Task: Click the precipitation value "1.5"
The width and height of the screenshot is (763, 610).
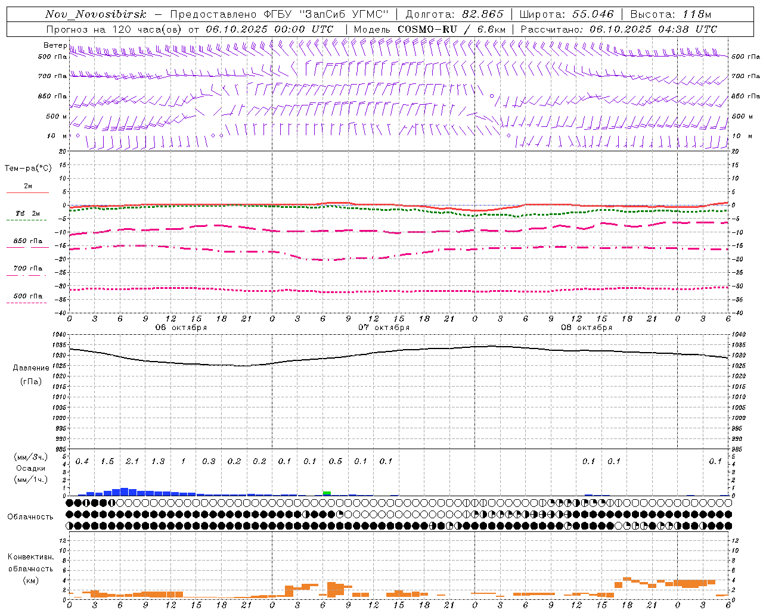Action: pyautogui.click(x=107, y=461)
